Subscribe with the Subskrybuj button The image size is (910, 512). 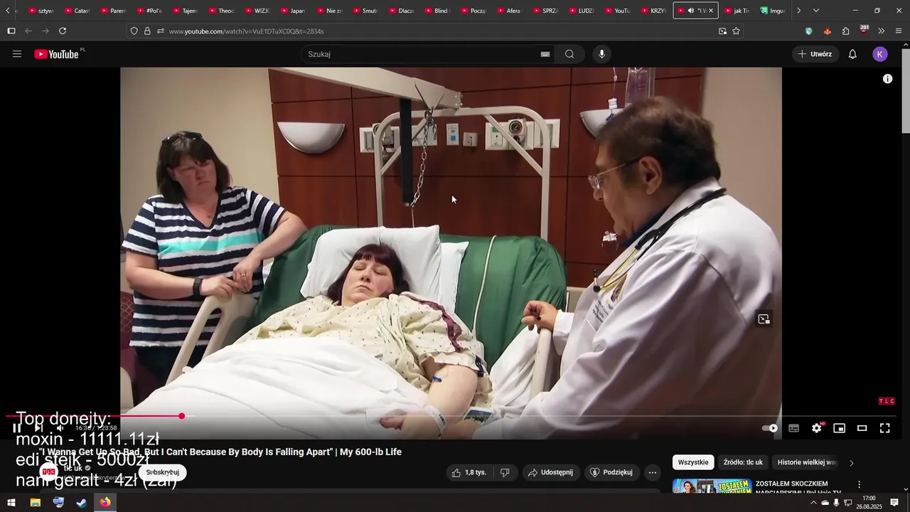pyautogui.click(x=162, y=472)
